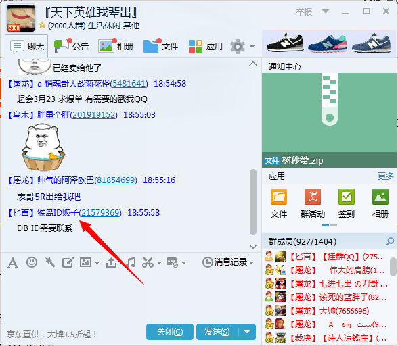The width and height of the screenshot is (398, 346).
Task: Click the screenshot scissors icon
Action: pos(148,262)
